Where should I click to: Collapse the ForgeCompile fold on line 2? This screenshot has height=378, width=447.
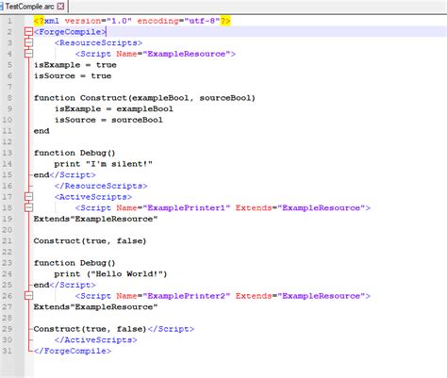[x=28, y=31]
